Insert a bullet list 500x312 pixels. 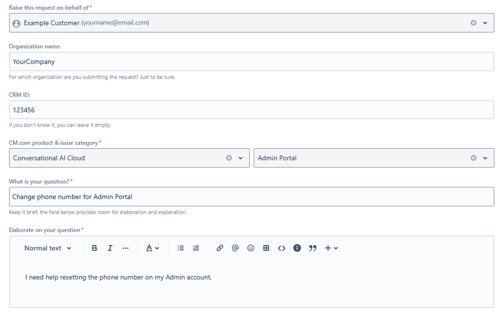pyautogui.click(x=180, y=248)
